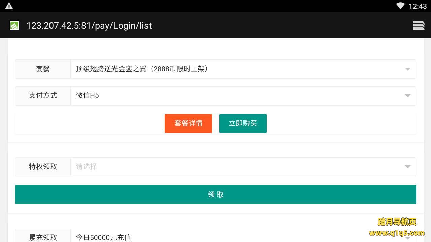Click the address bar URL text

(x=89, y=26)
